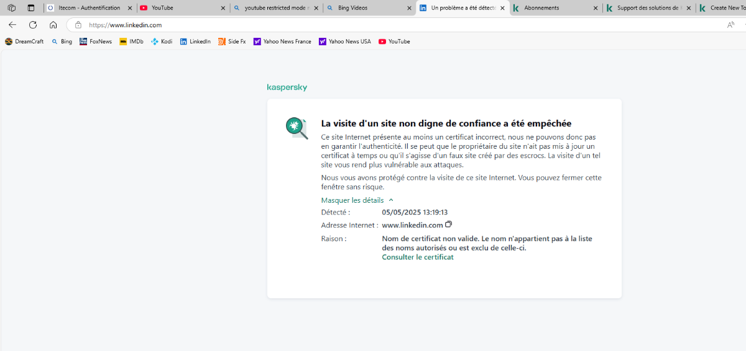Viewport: 746px width, 351px height.
Task: Open the IMDb bookmark
Action: pos(132,42)
